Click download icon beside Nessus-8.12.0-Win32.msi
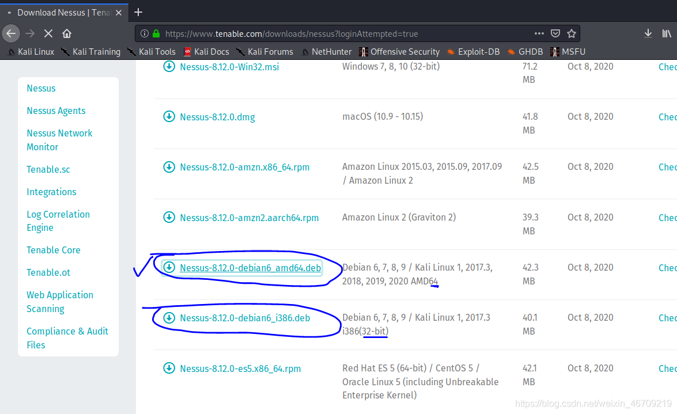Image resolution: width=677 pixels, height=414 pixels. (x=169, y=66)
